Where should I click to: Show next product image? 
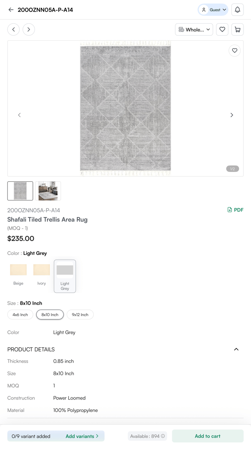(232, 115)
